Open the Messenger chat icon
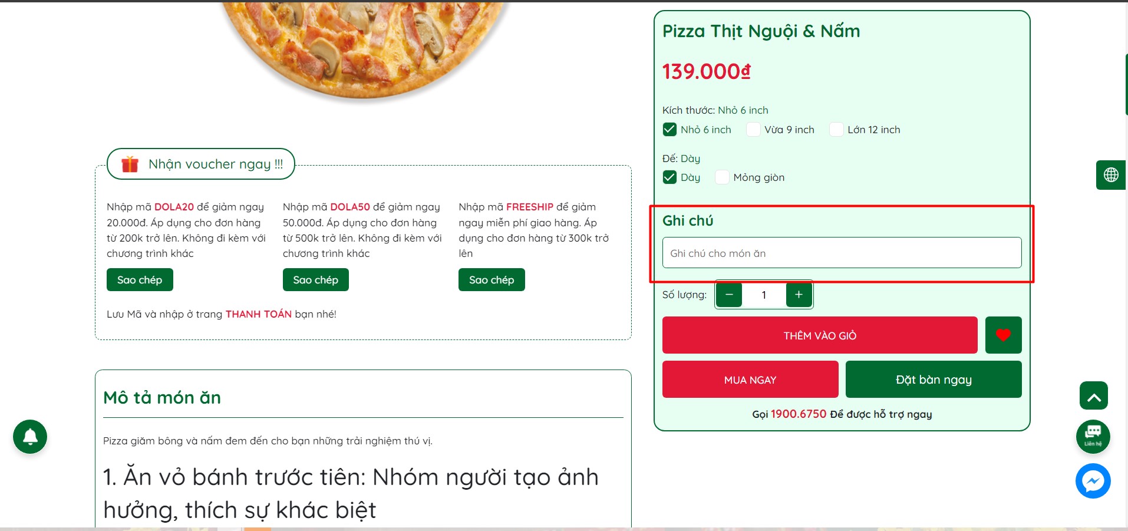The width and height of the screenshot is (1128, 531). pos(1093,481)
